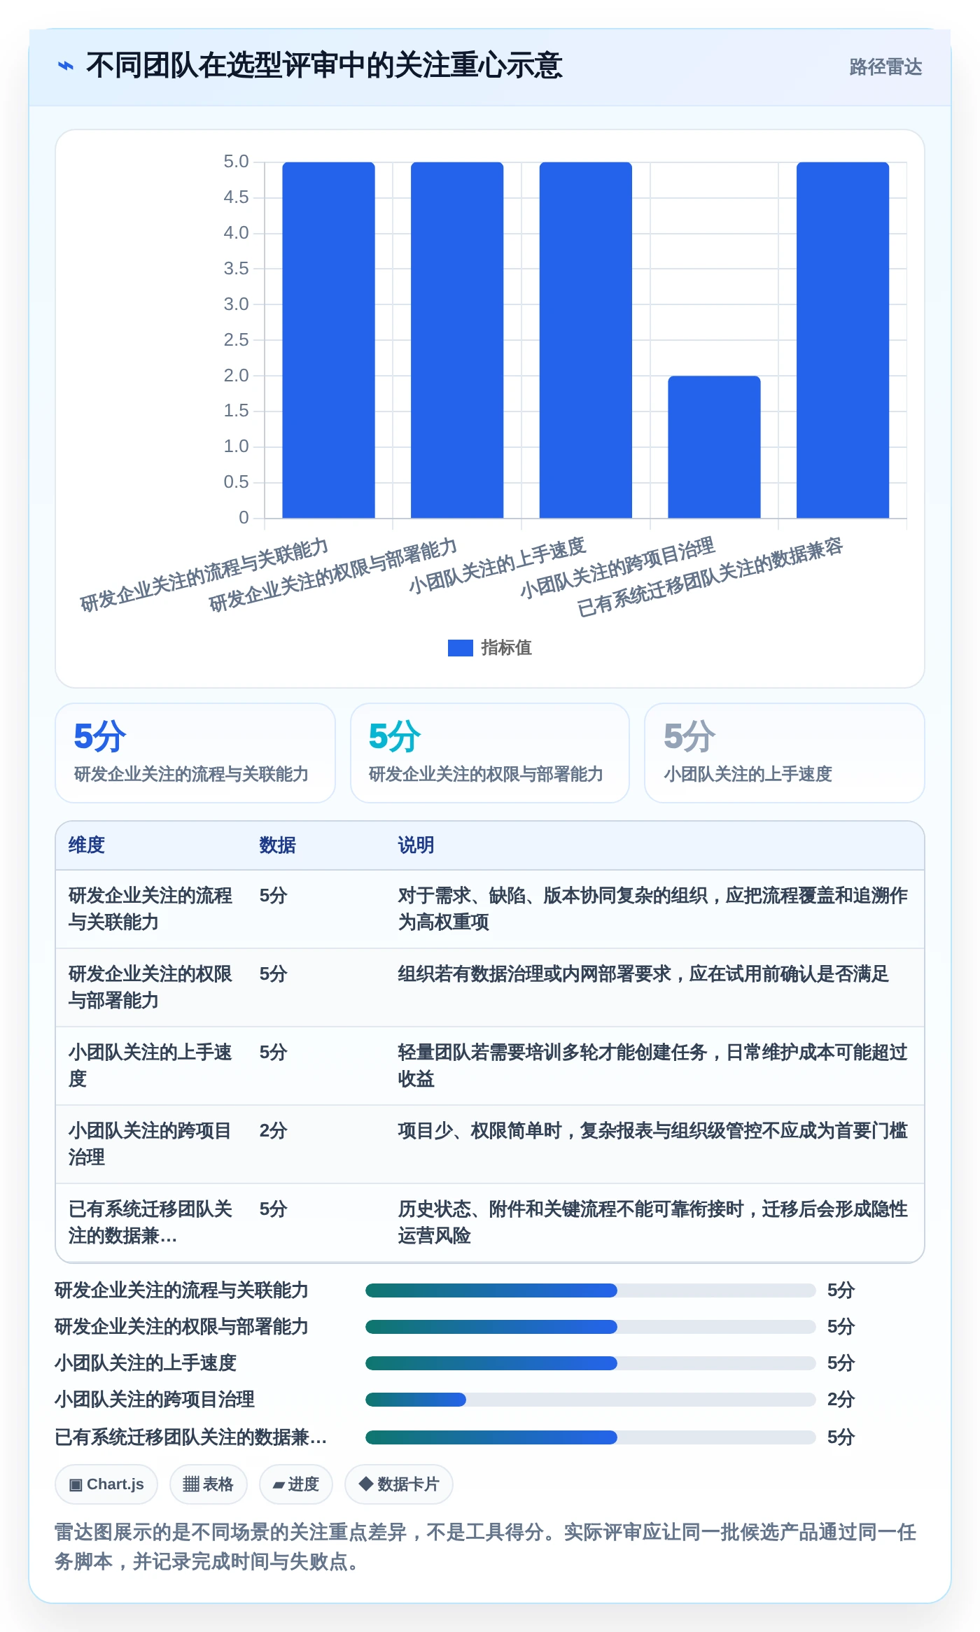
Task: Click the short bar for 小团队关注的跨项目治理
Action: pyautogui.click(x=714, y=447)
